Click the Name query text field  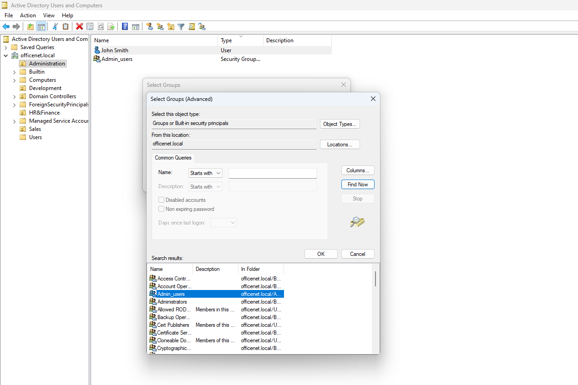[x=273, y=173]
